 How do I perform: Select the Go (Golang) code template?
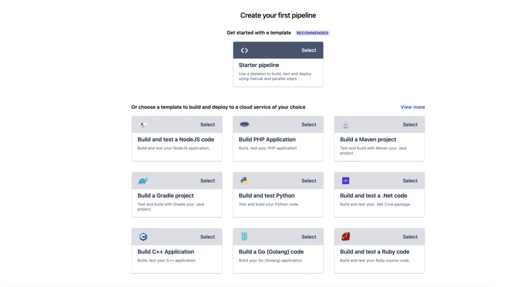309,237
